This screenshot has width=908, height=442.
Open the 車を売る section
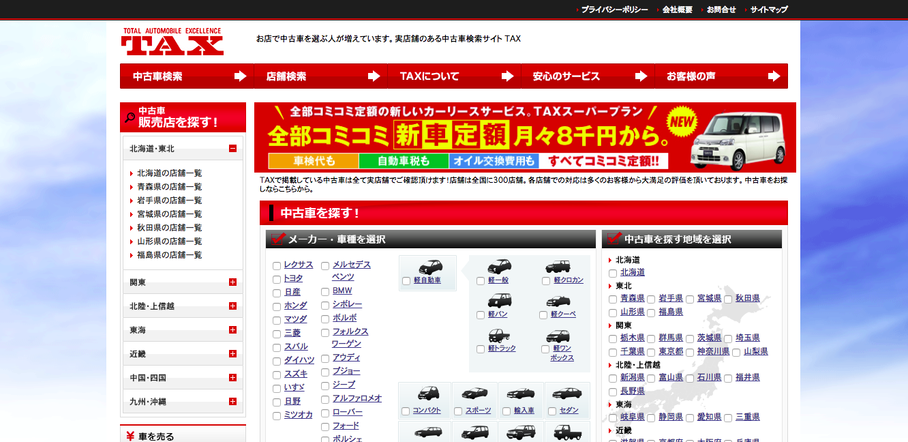tap(183, 434)
